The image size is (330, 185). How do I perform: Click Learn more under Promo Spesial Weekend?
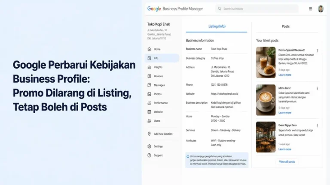[285, 75]
